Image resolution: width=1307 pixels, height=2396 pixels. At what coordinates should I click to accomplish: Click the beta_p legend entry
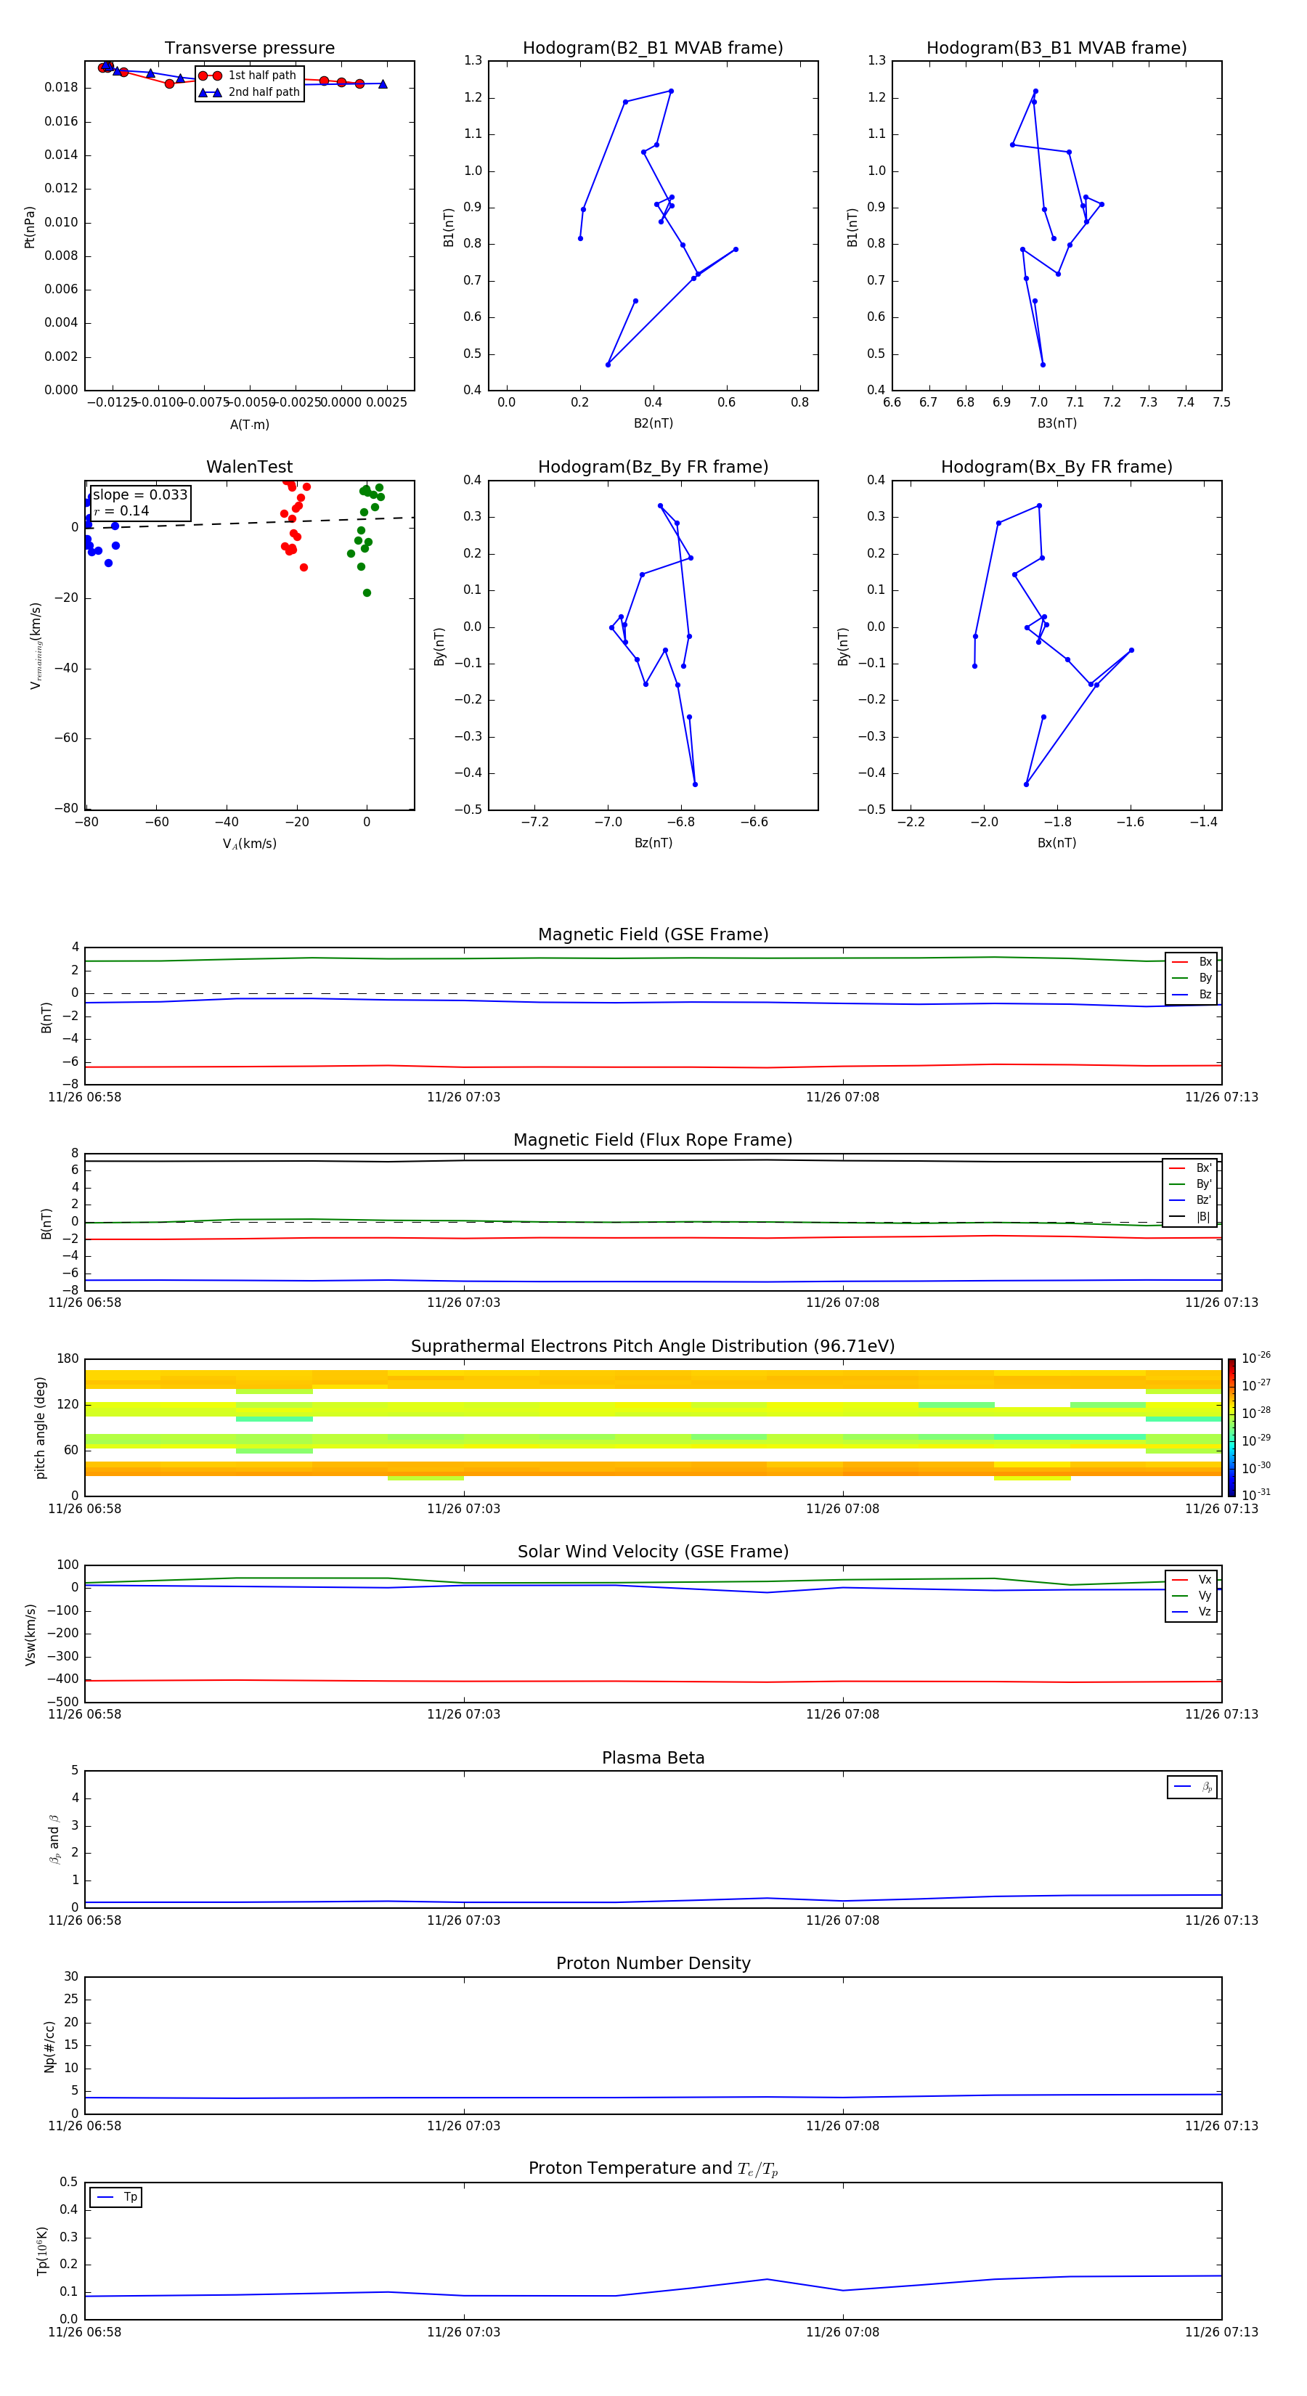(1192, 1787)
